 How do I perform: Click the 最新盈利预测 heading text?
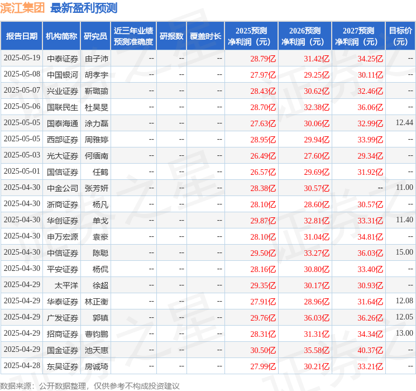84,8
